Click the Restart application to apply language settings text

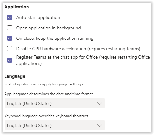pos(44,84)
